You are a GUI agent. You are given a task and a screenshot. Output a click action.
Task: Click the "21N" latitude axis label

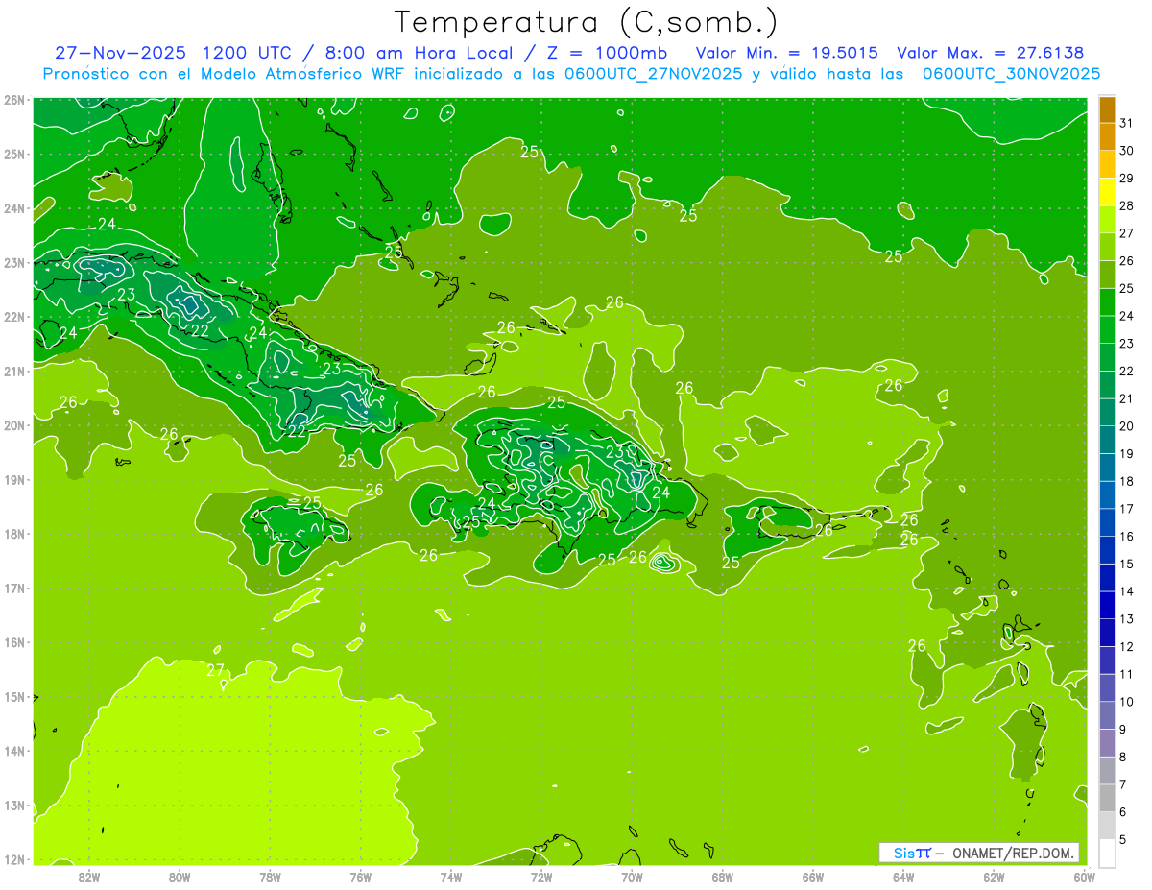coord(13,371)
